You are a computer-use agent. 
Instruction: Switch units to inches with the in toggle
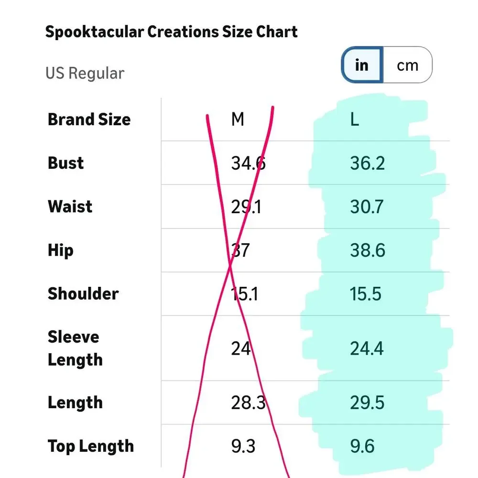click(x=362, y=65)
